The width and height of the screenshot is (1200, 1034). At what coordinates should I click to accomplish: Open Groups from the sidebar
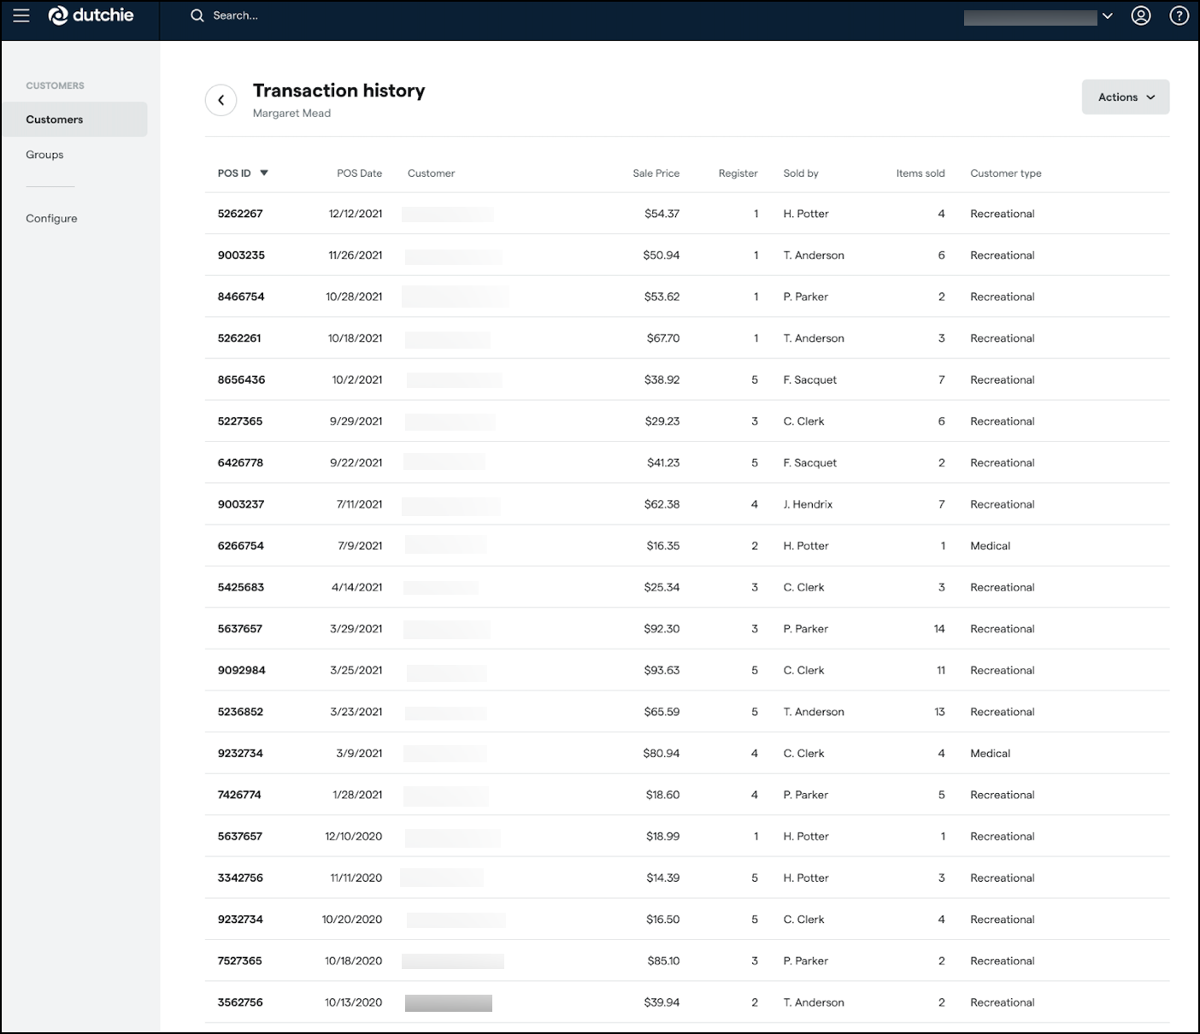click(x=44, y=154)
